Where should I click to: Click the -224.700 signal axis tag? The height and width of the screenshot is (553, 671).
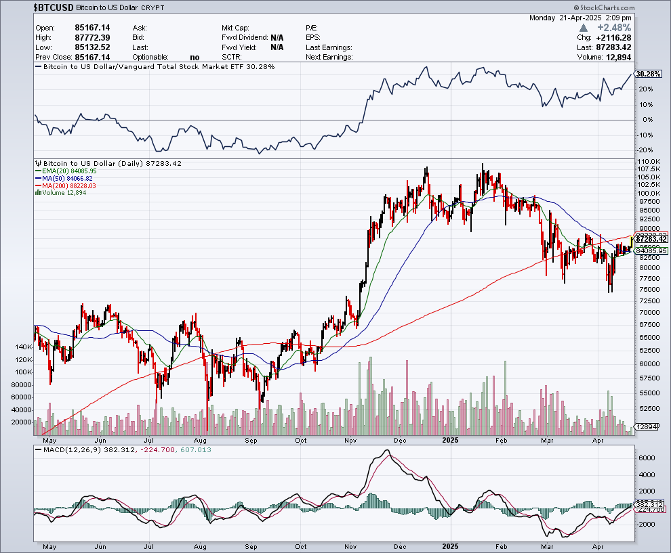pyautogui.click(x=651, y=509)
